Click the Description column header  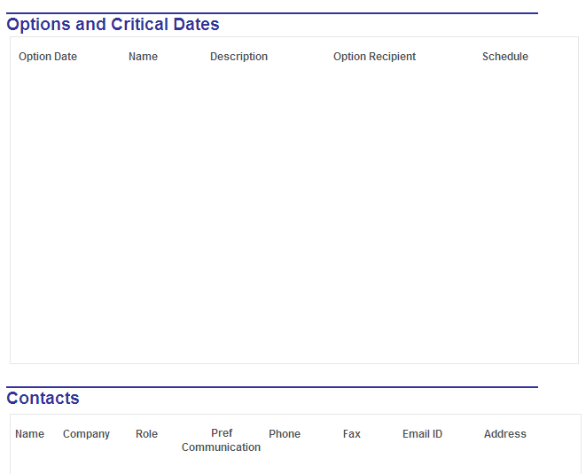(238, 57)
